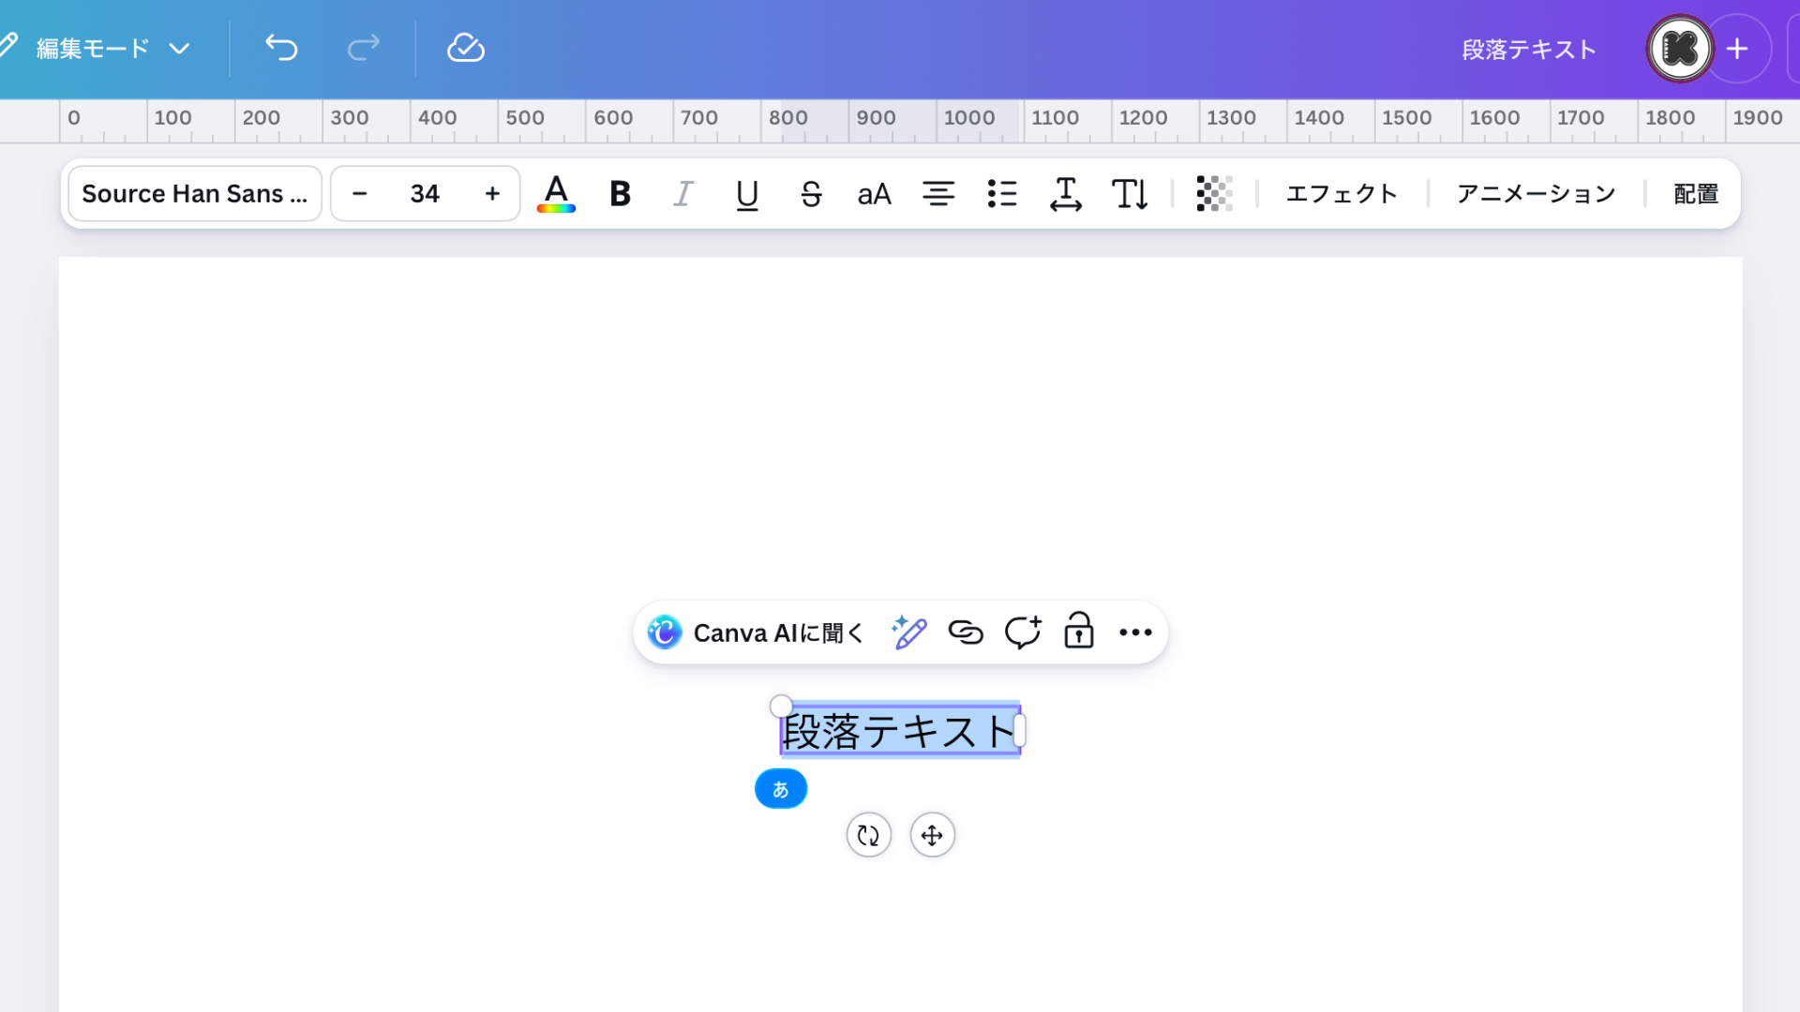Click the plus add member button
This screenshot has width=1800, height=1012.
[1737, 49]
